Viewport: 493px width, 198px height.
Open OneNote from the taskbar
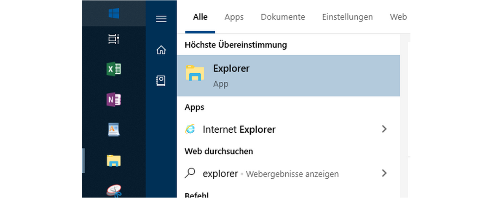[x=114, y=99]
